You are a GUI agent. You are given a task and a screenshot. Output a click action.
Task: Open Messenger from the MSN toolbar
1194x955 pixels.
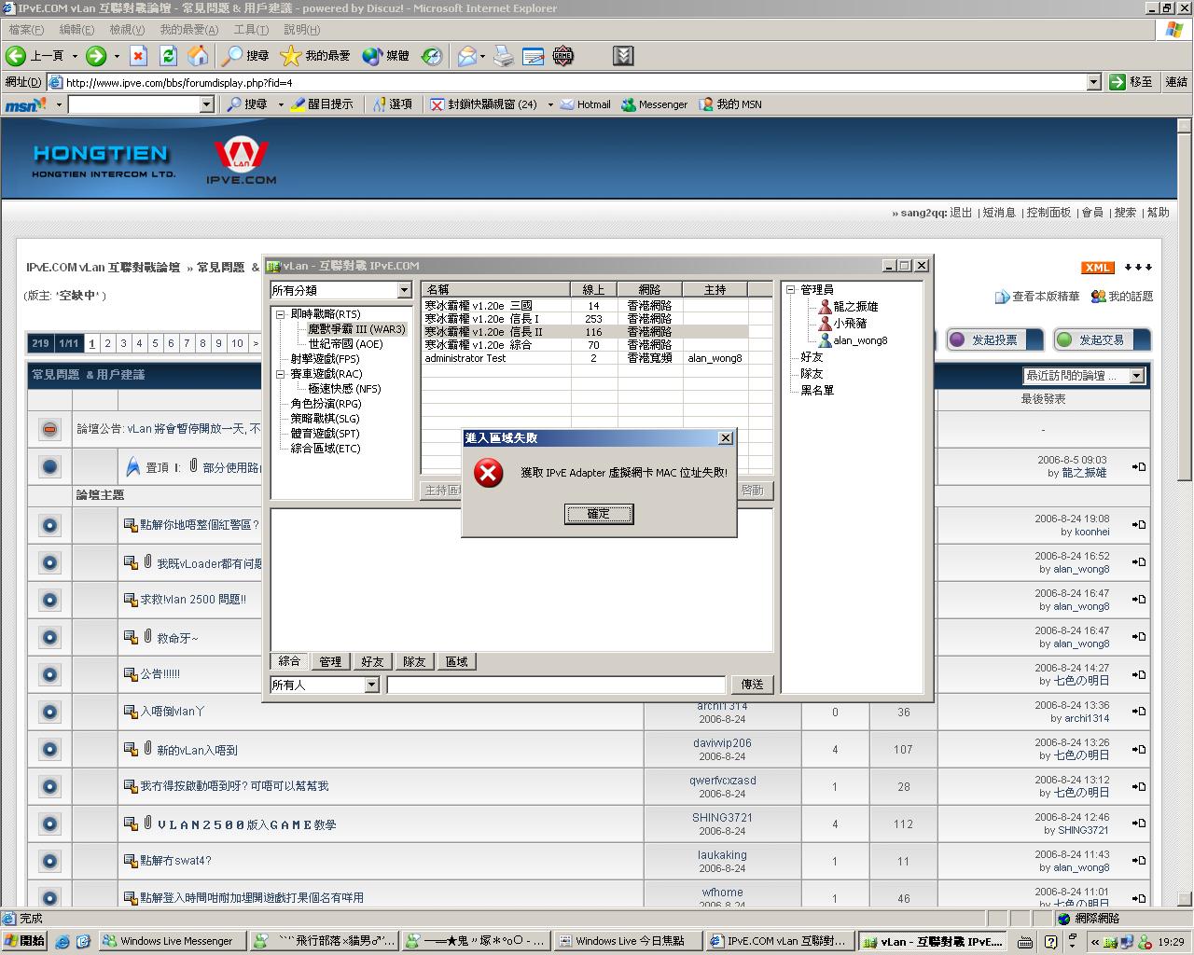pyautogui.click(x=654, y=104)
